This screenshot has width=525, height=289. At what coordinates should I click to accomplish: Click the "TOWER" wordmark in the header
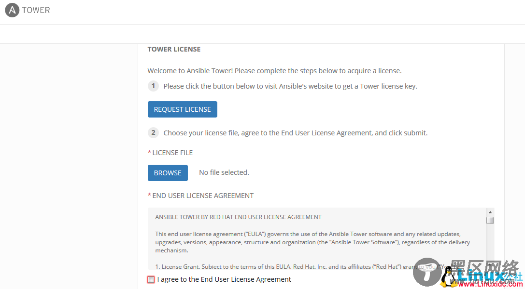point(36,10)
